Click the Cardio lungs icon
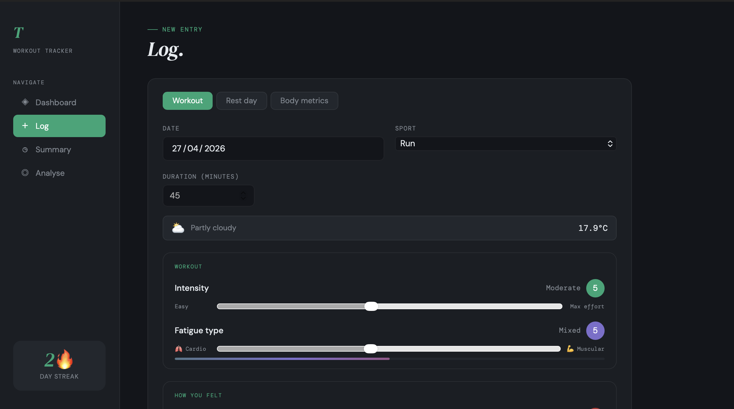This screenshot has height=409, width=734. [178, 349]
